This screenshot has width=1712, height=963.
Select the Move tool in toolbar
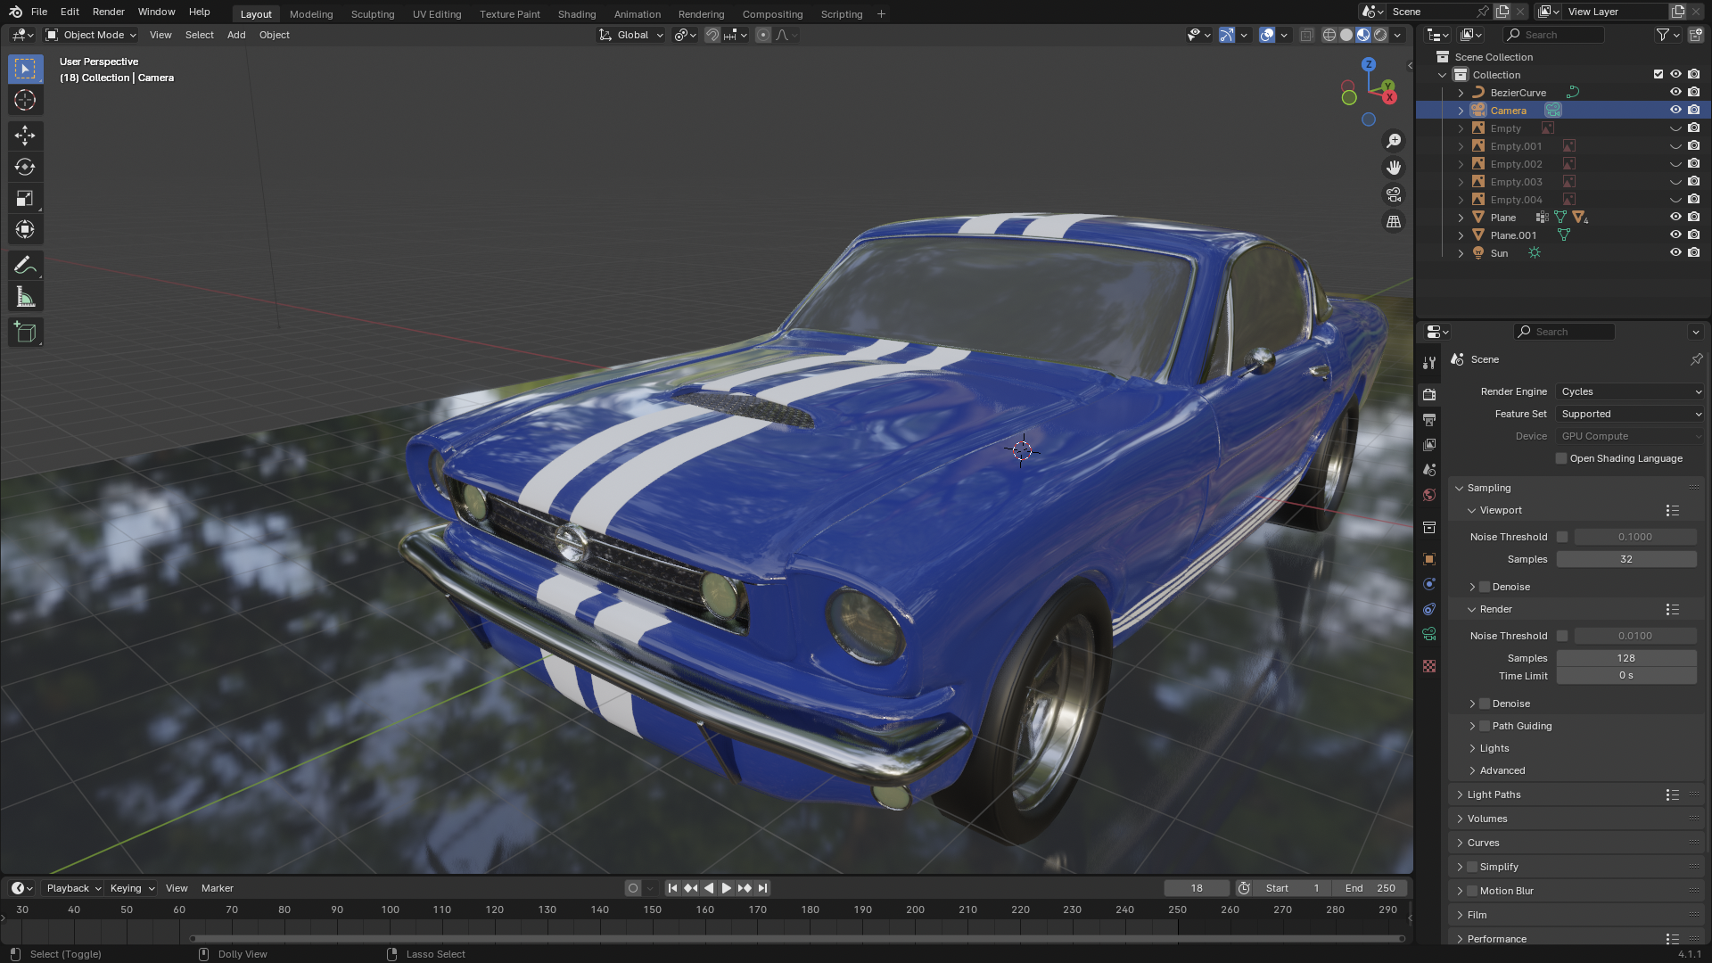pos(25,136)
